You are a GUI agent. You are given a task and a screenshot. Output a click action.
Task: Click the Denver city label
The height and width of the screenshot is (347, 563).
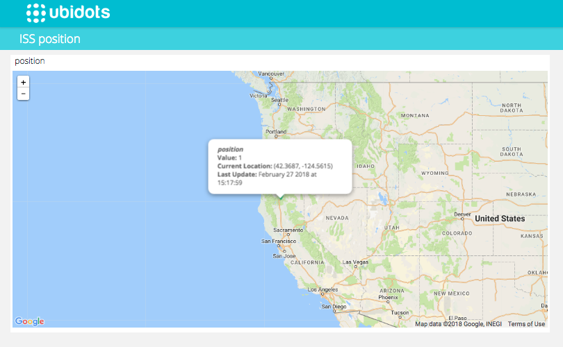pyautogui.click(x=462, y=214)
